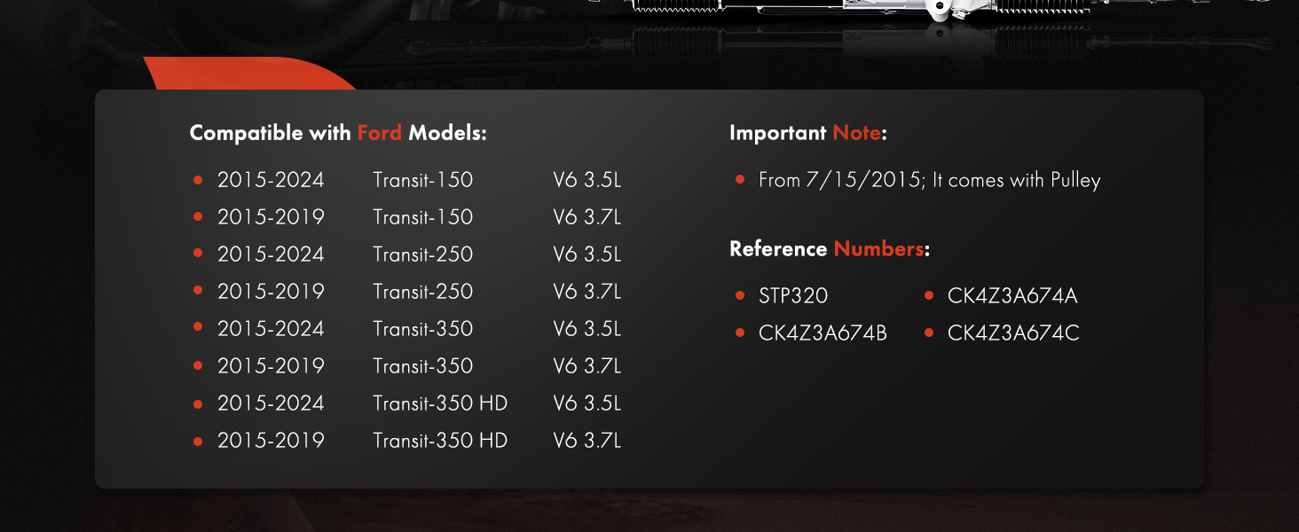1299x532 pixels.
Task: Click the bullet before 'From 7/15/2015' note
Action: (740, 180)
